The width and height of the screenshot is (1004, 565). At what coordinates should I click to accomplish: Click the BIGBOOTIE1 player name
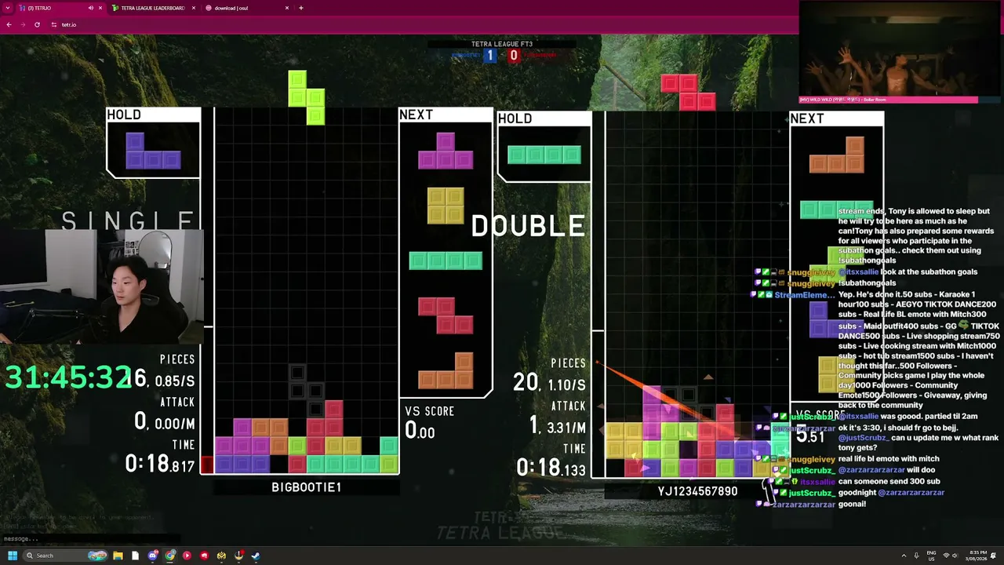tap(307, 487)
